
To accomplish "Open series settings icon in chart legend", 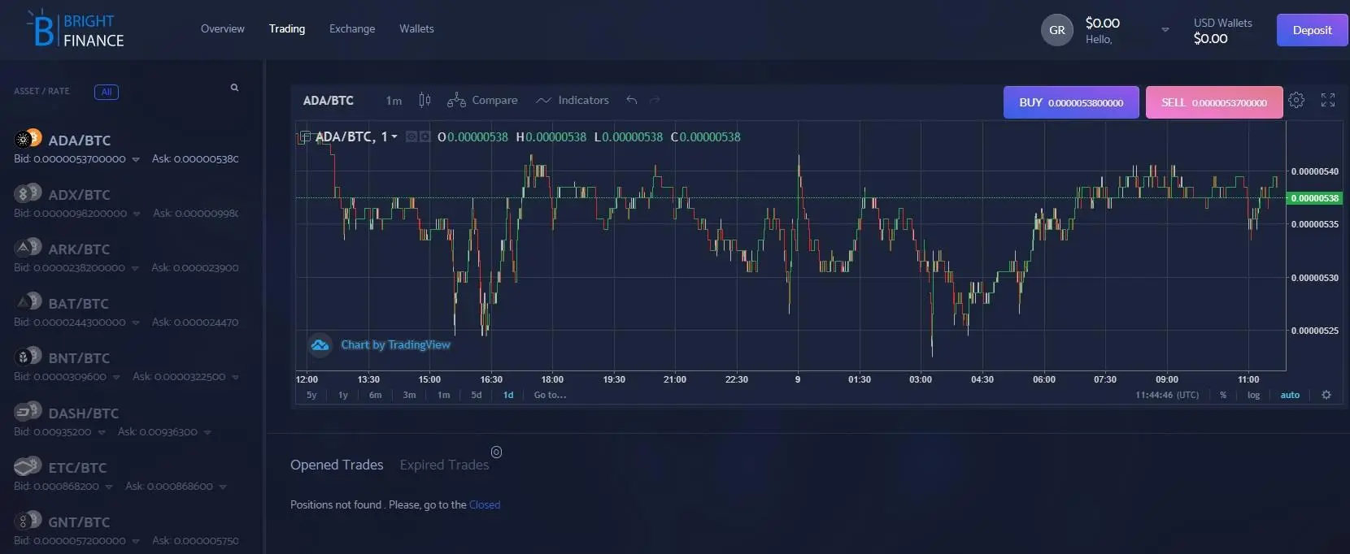I will [x=425, y=136].
